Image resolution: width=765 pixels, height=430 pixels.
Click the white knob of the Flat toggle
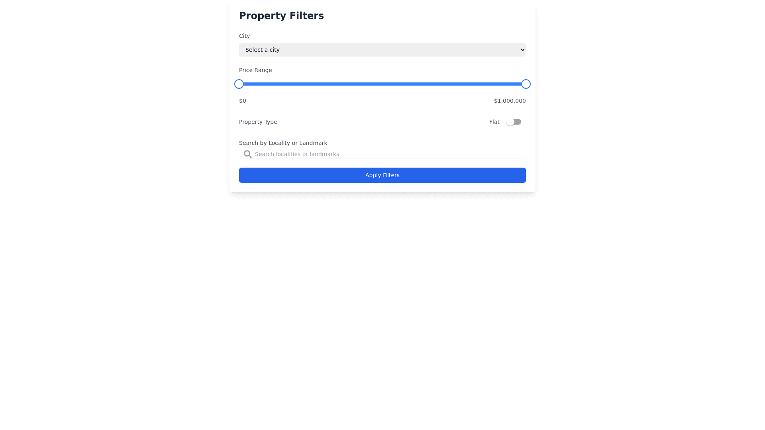click(510, 122)
